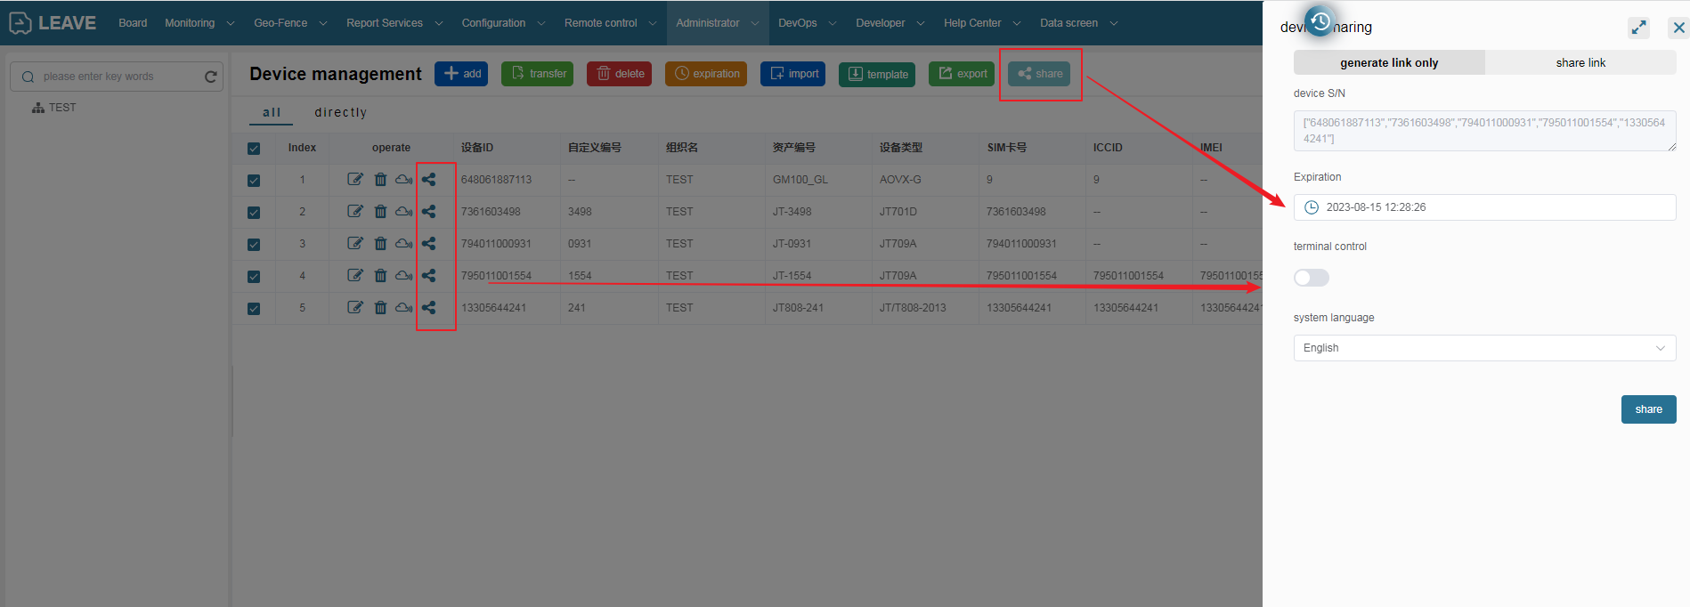Click the clock icon in Expiration field
The image size is (1690, 607).
(x=1311, y=207)
